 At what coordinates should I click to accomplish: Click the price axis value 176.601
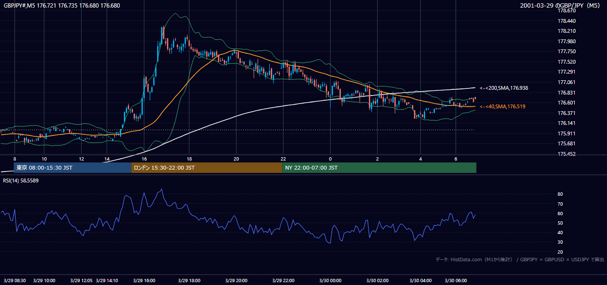[567, 103]
